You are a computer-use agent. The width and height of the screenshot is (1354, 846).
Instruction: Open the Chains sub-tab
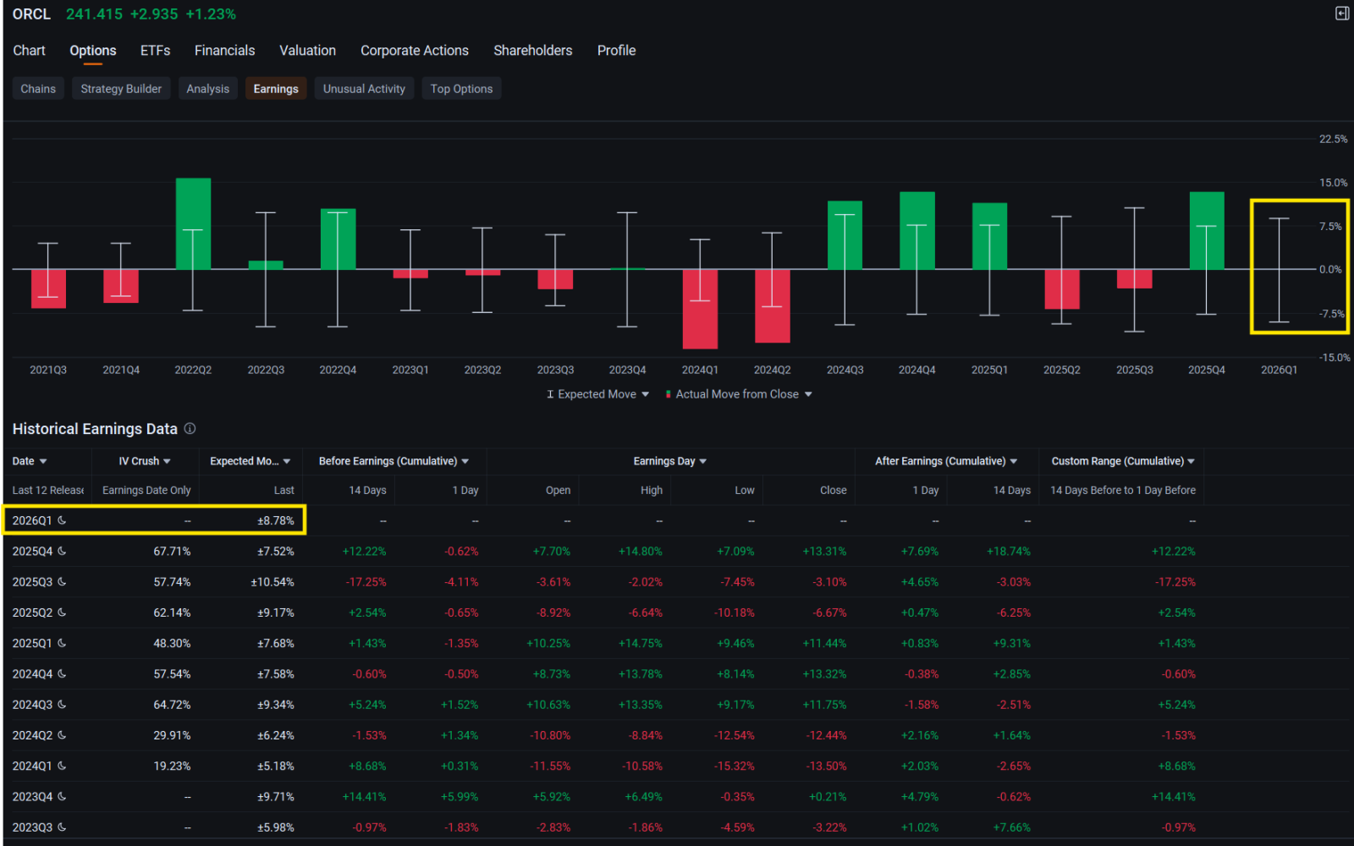(37, 88)
